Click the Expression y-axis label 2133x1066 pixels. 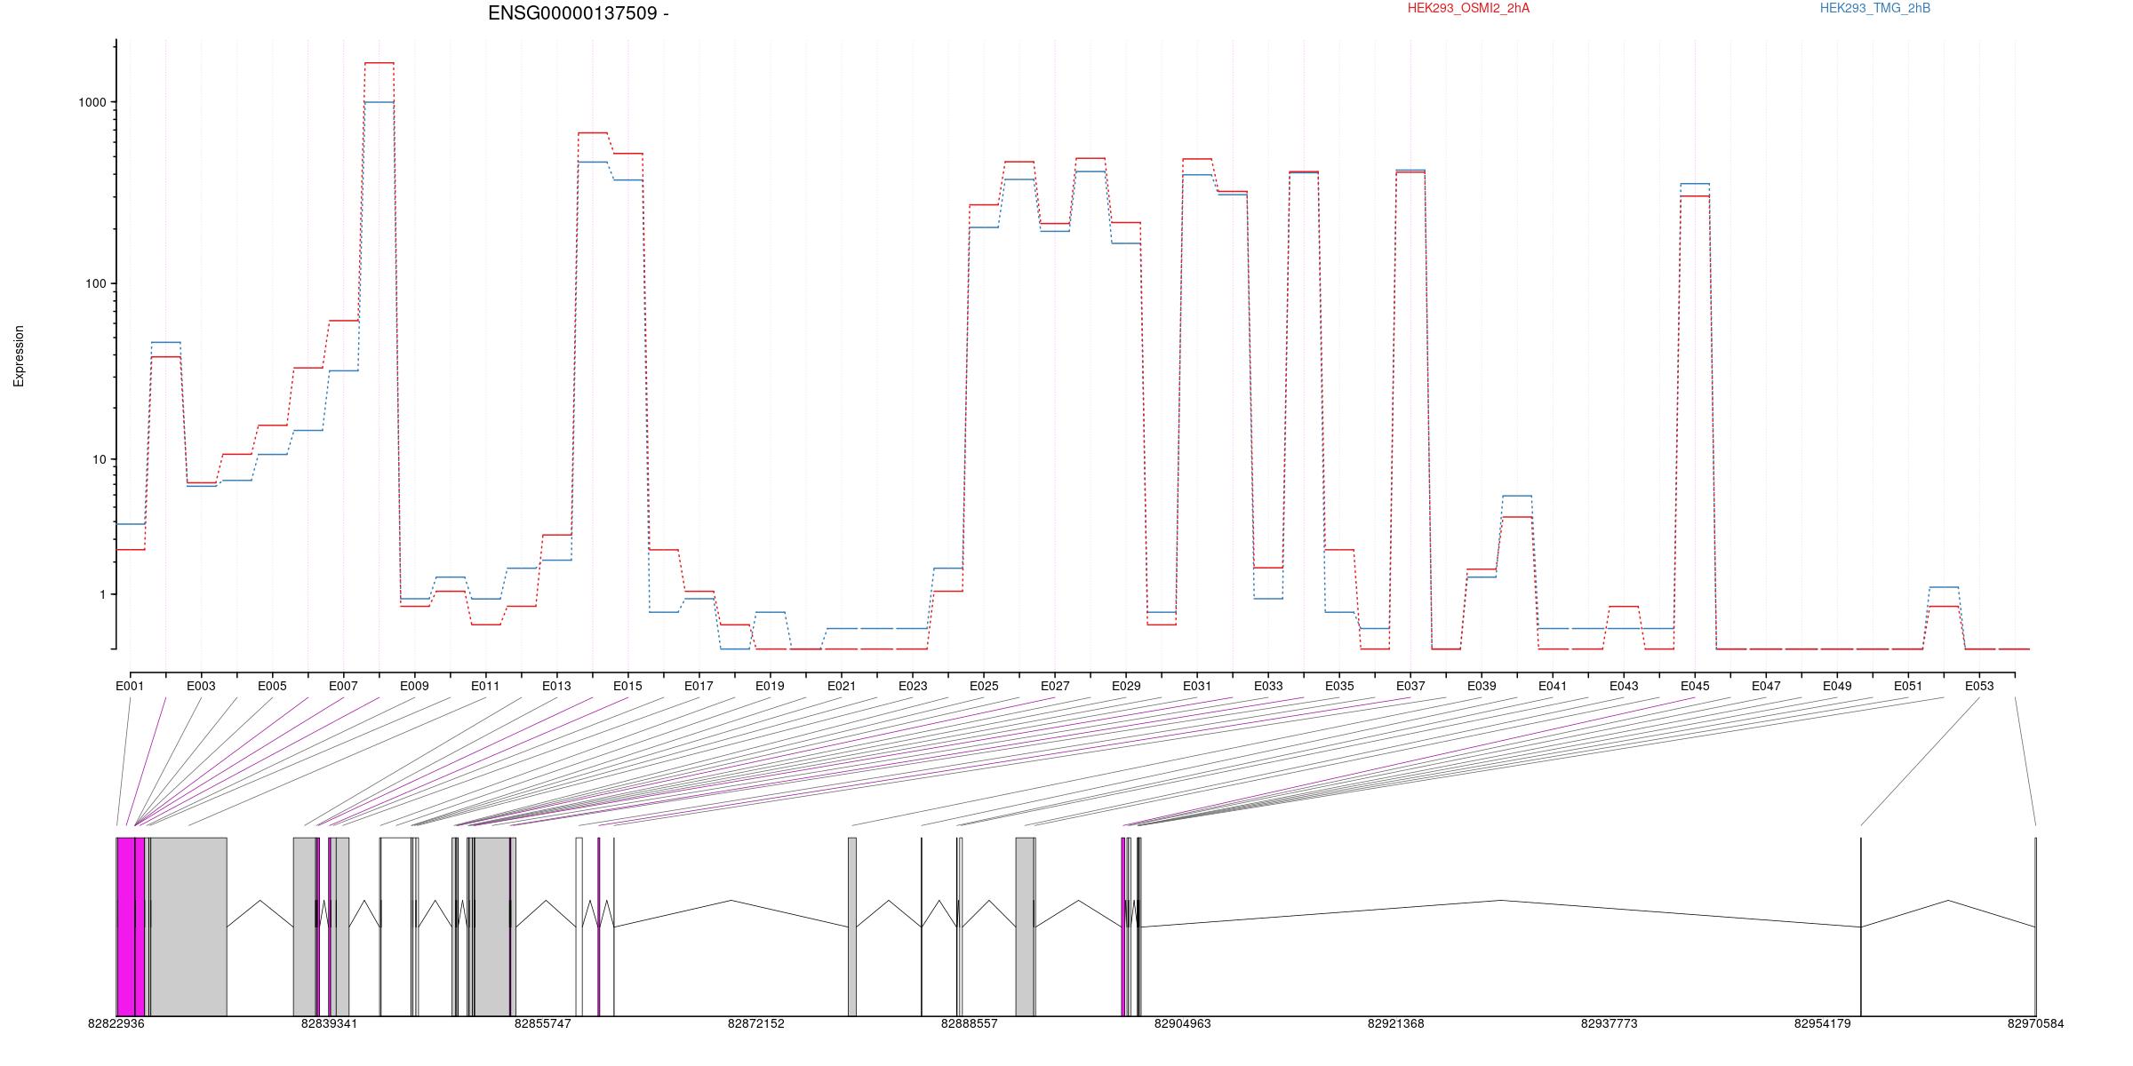coord(19,356)
